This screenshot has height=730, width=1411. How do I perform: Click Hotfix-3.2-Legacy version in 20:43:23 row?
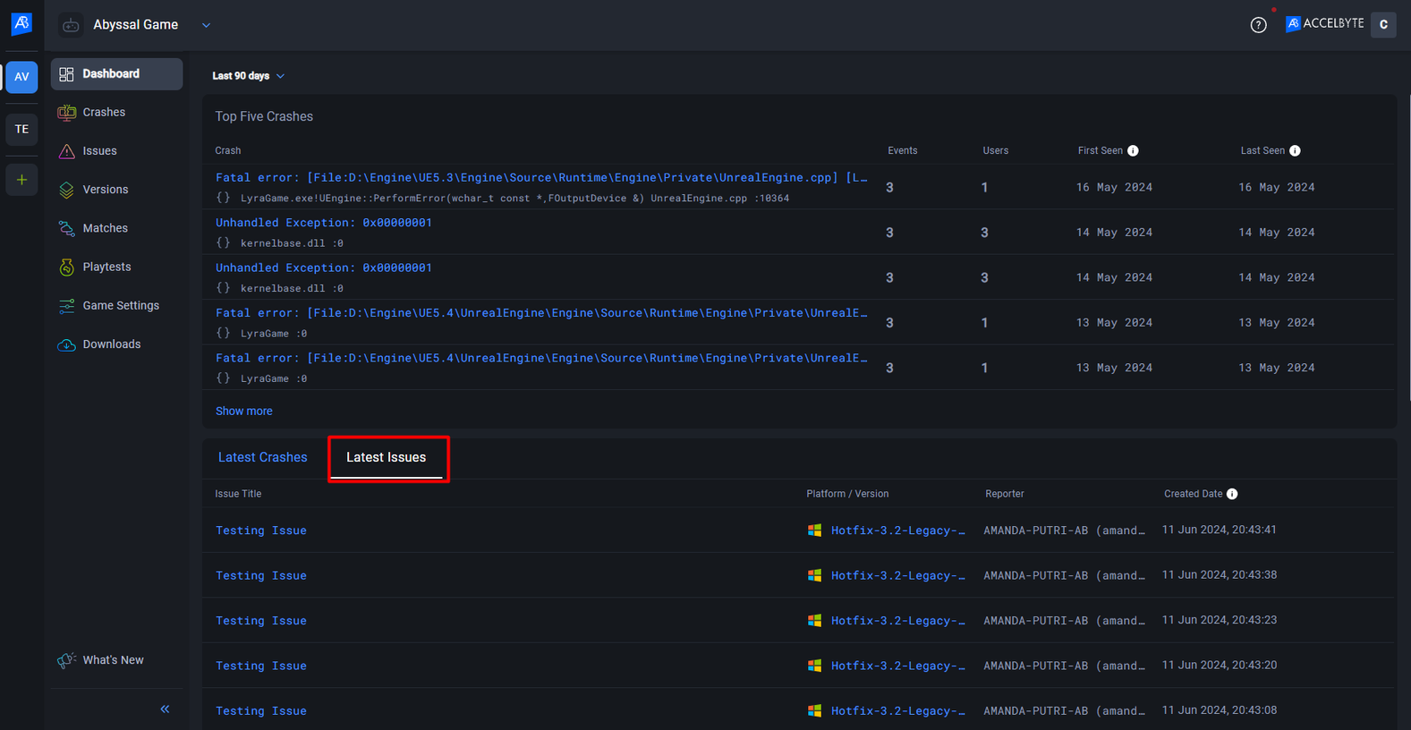[897, 621]
